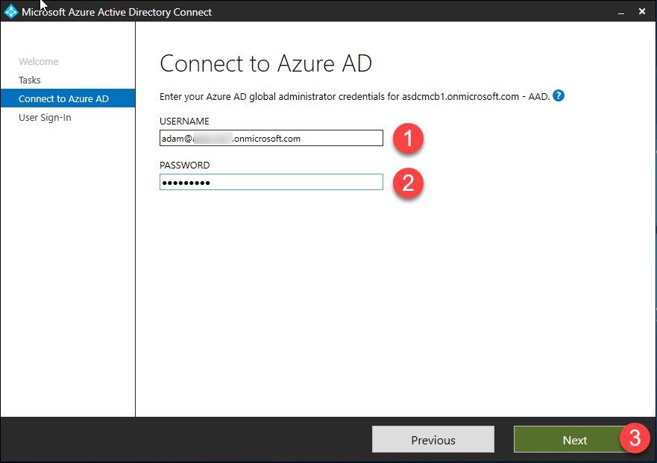Focus the PASSWORD field
The image size is (657, 463).
271,182
